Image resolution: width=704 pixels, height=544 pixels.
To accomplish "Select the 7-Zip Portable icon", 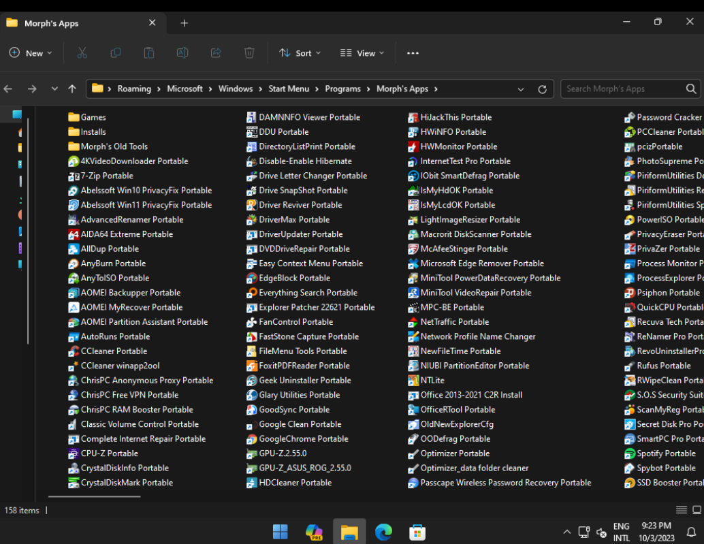I will coord(74,176).
